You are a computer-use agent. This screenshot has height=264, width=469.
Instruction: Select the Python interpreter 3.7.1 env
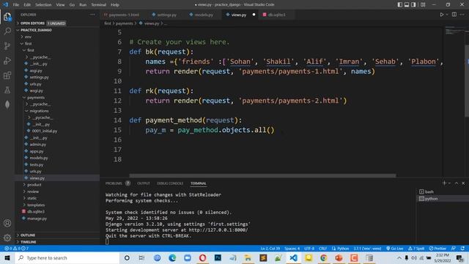coord(367,249)
